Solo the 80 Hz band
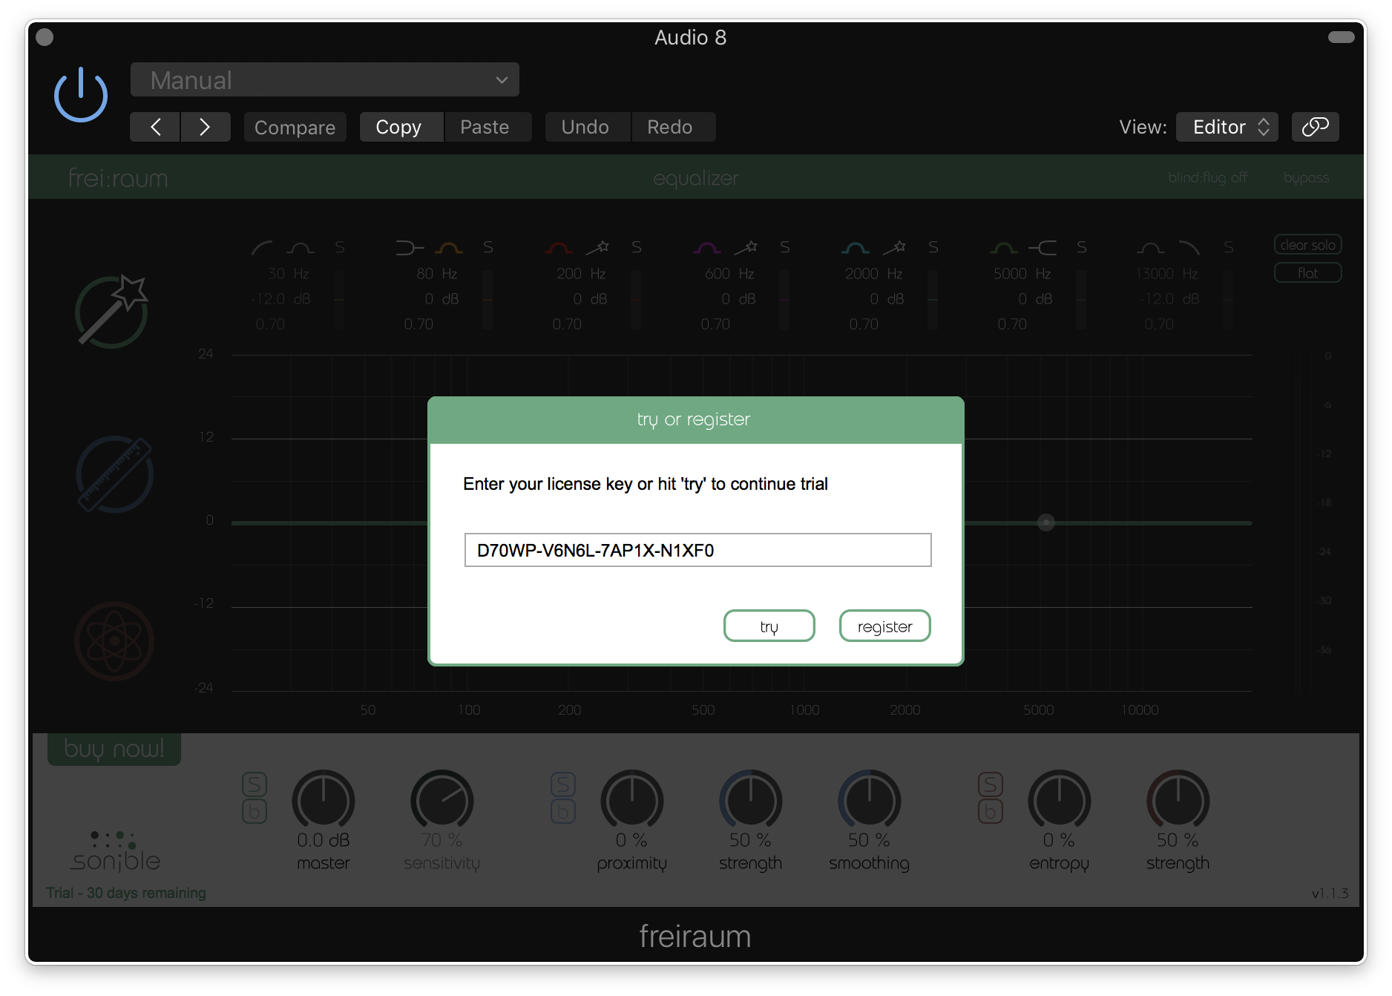 pos(488,247)
